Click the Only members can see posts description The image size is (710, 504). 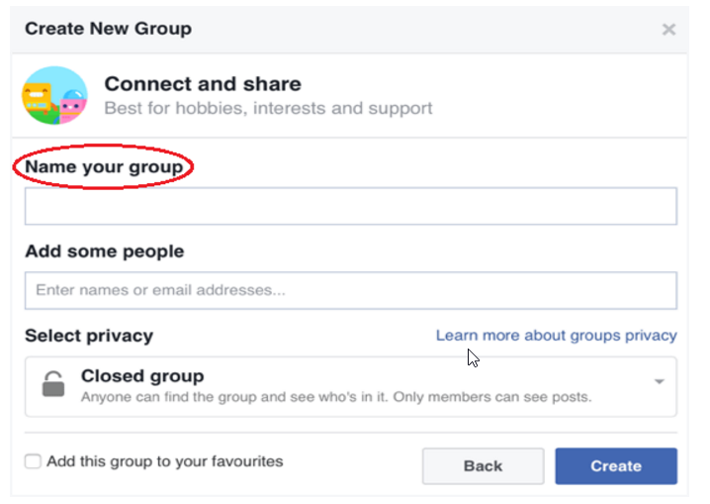(x=492, y=397)
